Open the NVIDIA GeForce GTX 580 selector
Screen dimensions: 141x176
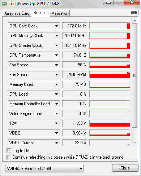(44, 169)
